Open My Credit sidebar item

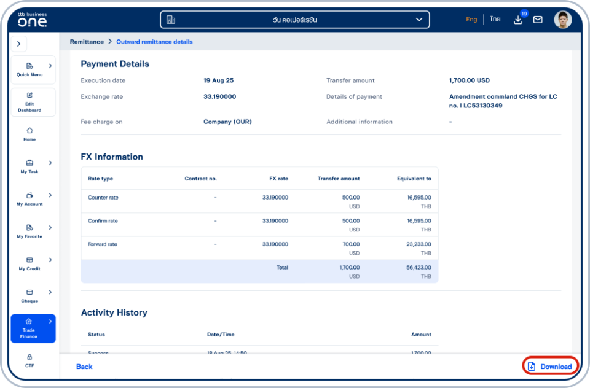[29, 263]
